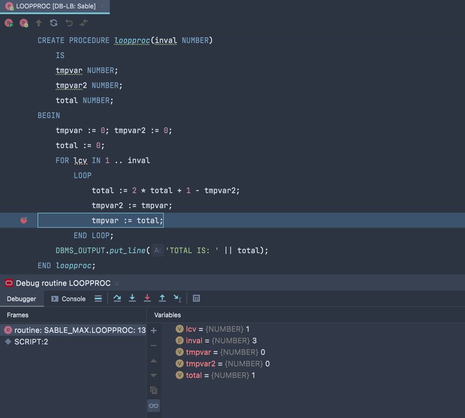This screenshot has width=465, height=418.
Task: Click the Run to Cursor icon
Action: click(177, 298)
